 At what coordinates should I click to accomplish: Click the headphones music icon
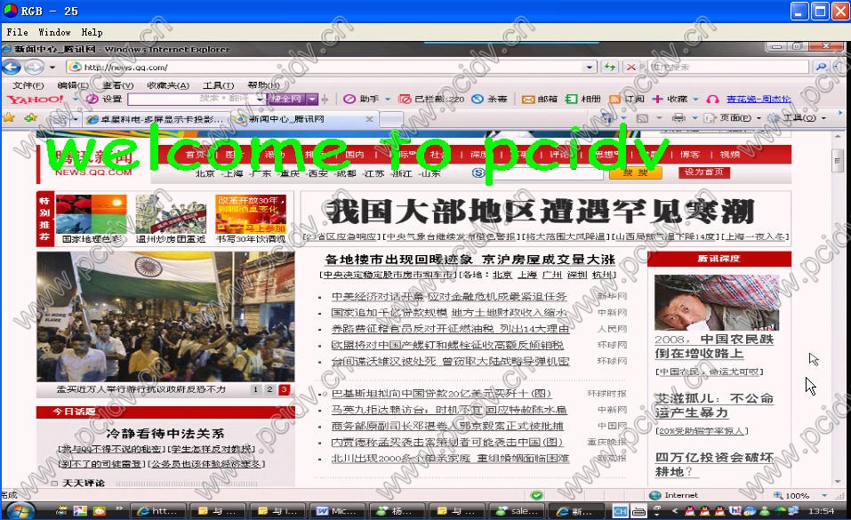712,99
